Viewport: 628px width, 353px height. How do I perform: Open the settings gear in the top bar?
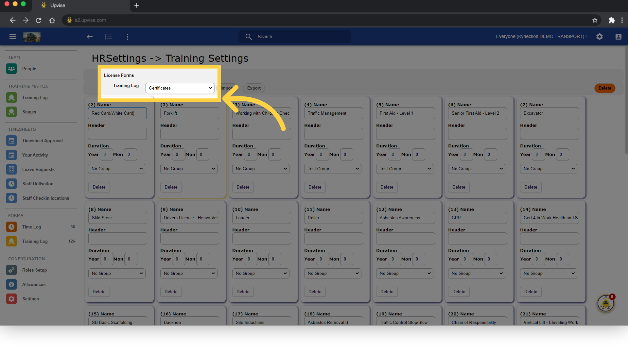(x=600, y=37)
